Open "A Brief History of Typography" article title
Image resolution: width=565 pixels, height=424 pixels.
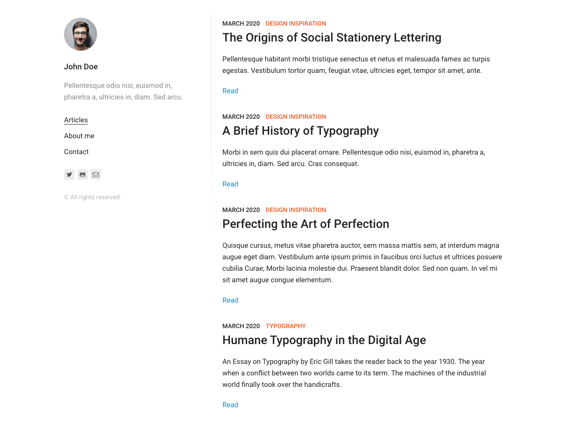click(x=300, y=131)
